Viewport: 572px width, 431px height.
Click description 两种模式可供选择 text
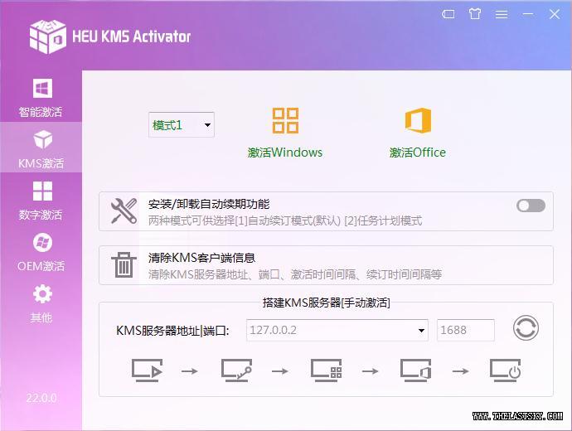(285, 220)
